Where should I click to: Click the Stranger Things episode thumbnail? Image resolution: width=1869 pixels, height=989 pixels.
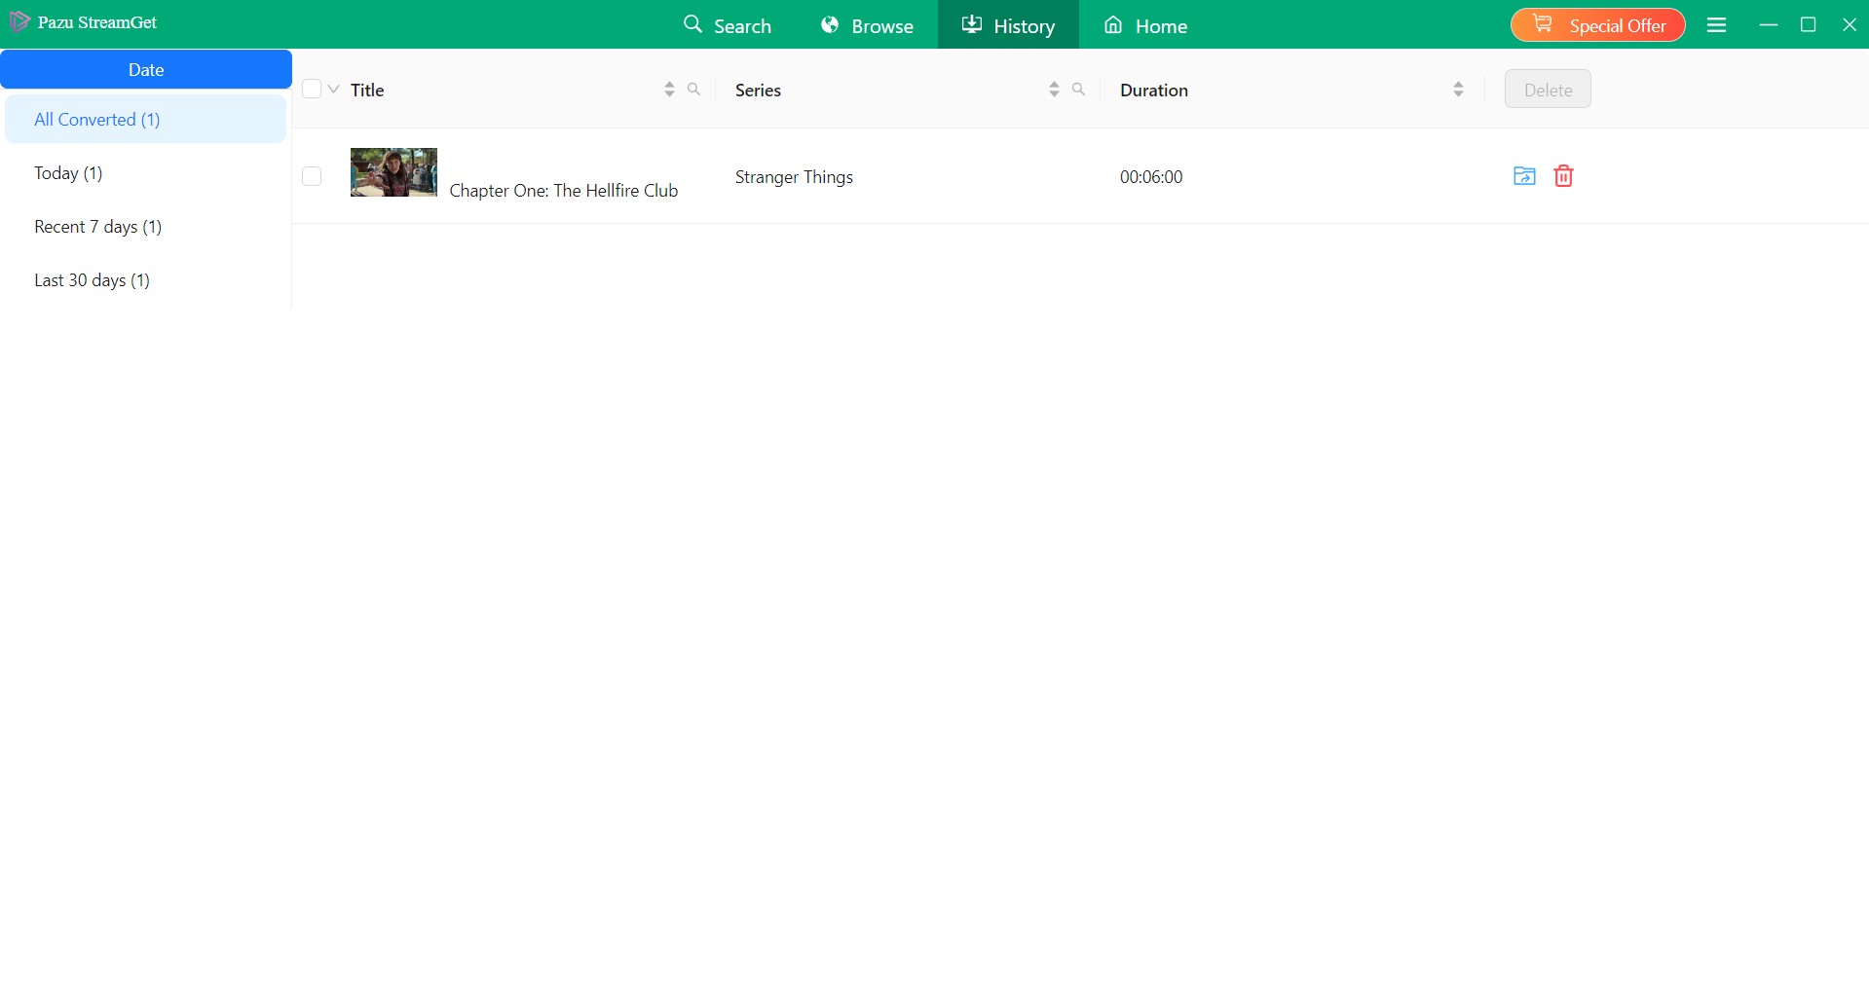(392, 173)
